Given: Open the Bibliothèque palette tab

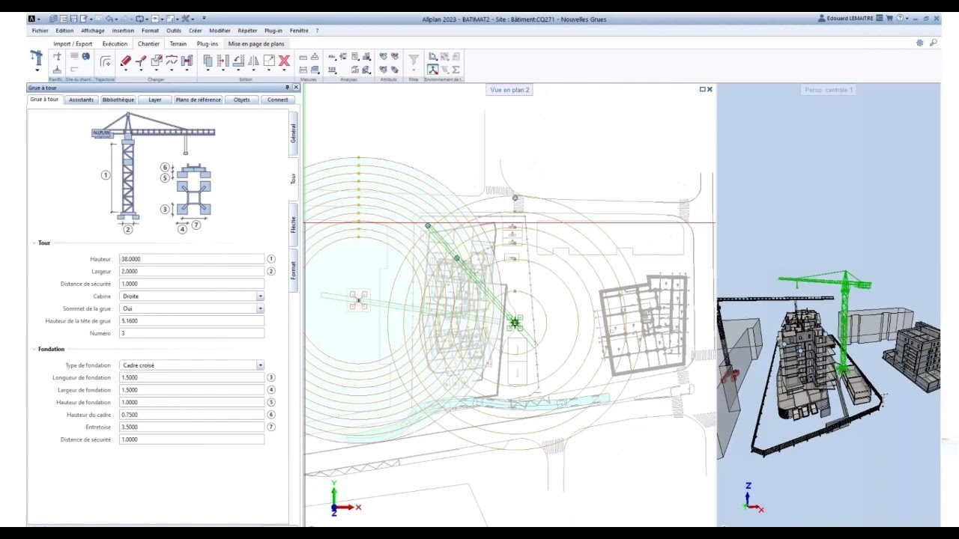Looking at the screenshot, I should (118, 100).
